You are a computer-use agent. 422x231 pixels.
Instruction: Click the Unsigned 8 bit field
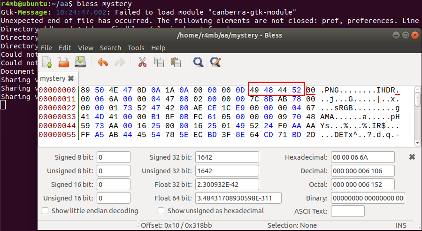[x=114, y=171]
